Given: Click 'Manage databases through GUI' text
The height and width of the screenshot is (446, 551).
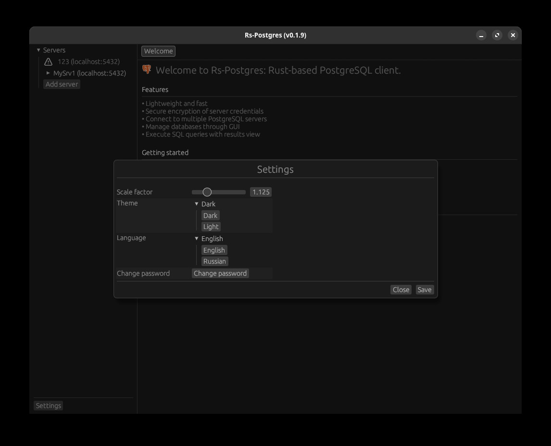Looking at the screenshot, I should 193,127.
